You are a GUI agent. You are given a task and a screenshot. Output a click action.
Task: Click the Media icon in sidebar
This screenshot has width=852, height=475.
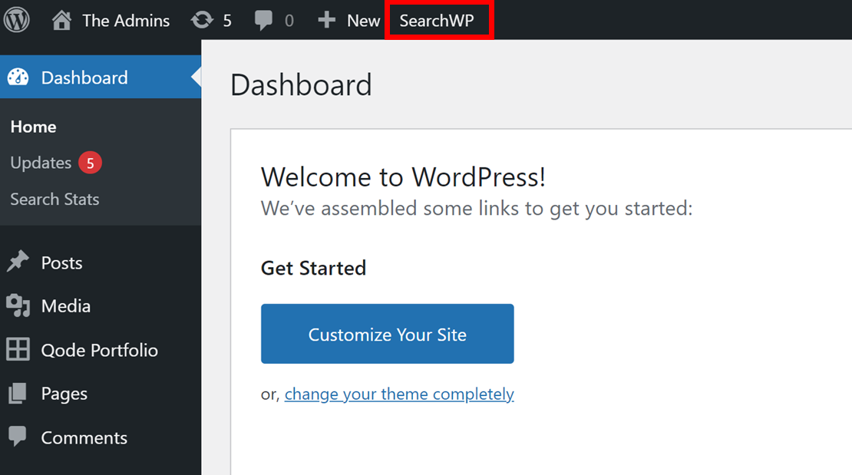[x=18, y=305]
